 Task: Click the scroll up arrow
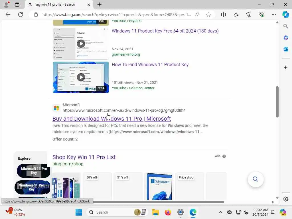277,22
